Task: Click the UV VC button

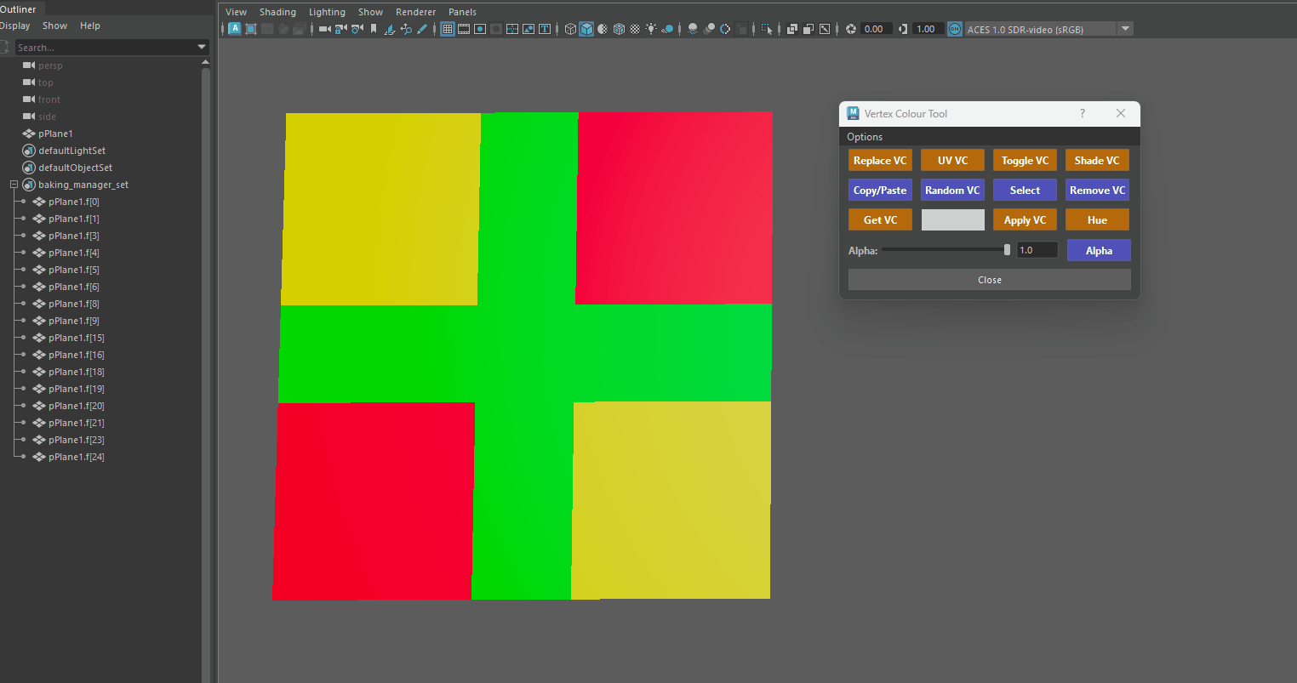Action: click(x=952, y=160)
